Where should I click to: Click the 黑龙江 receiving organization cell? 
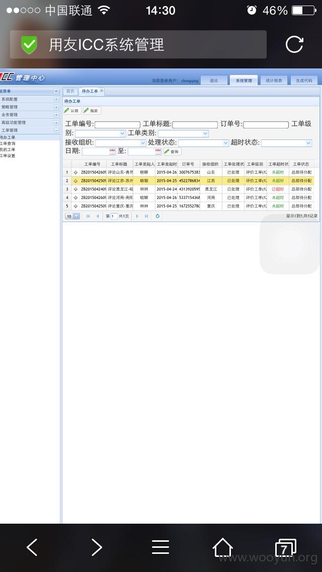211,189
